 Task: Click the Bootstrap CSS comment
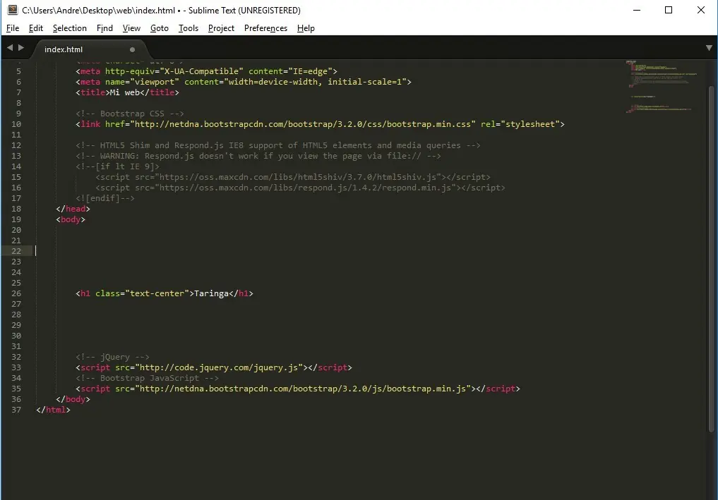tap(130, 114)
